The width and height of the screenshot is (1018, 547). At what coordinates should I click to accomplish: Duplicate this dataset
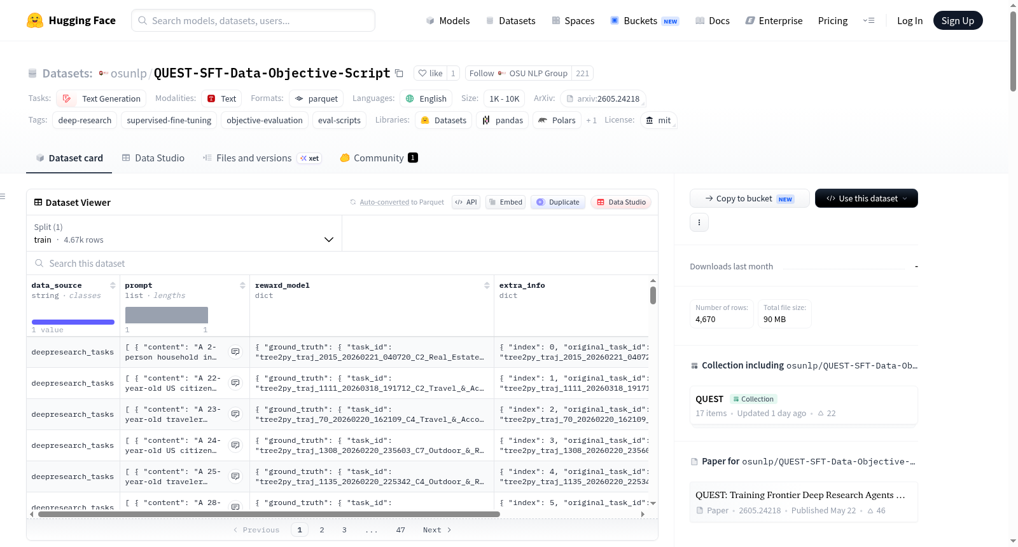click(x=558, y=202)
